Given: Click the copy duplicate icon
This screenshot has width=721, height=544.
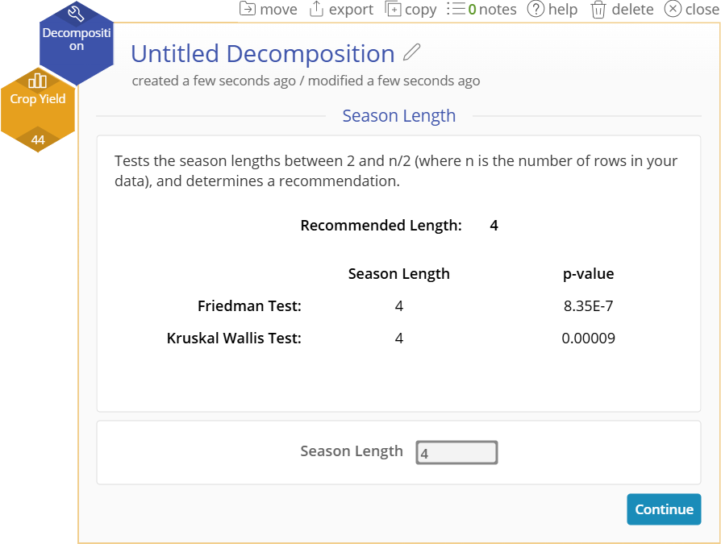Looking at the screenshot, I should tap(393, 9).
